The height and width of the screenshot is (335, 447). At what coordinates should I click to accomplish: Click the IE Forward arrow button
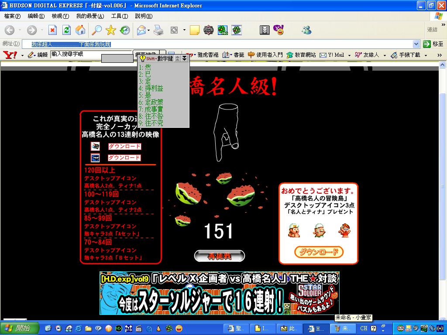point(31,30)
